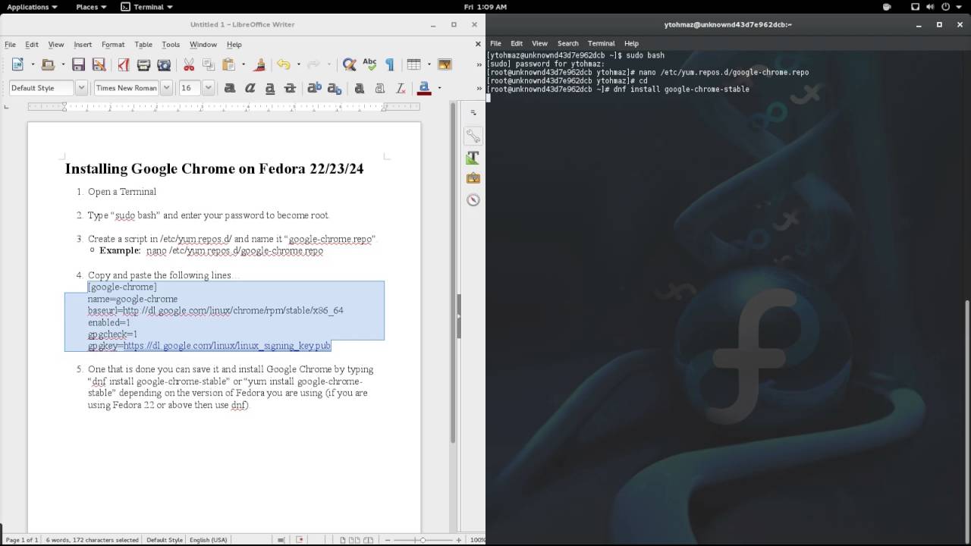971x546 pixels.
Task: Click the Terminal app button in top panel
Action: pos(147,7)
